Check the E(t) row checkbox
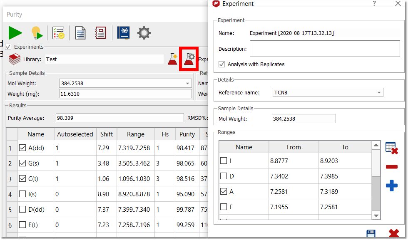This screenshot has height=240, width=408. 22,224
